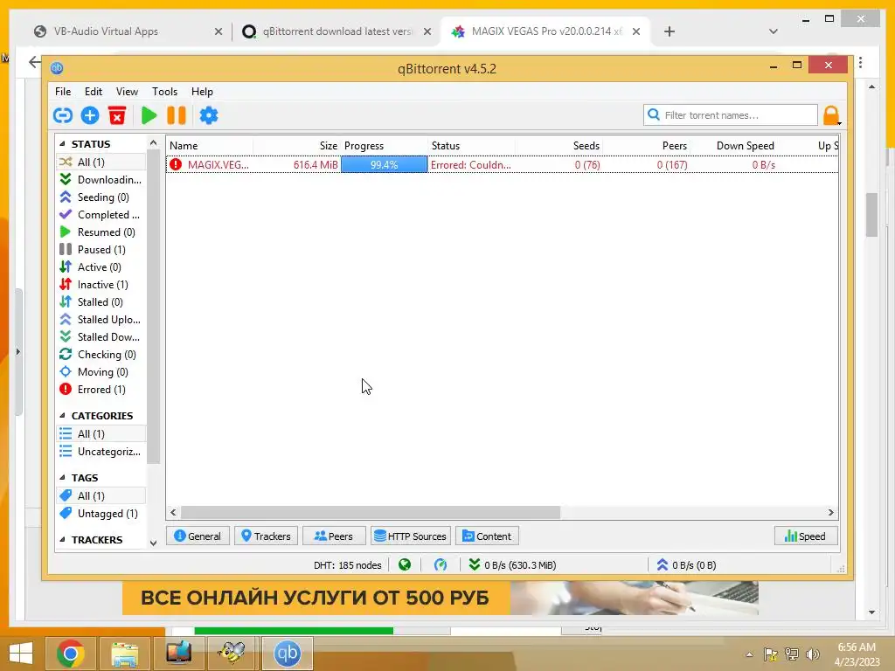The image size is (895, 671).
Task: Select the Errored (1) status filter
Action: tap(101, 390)
